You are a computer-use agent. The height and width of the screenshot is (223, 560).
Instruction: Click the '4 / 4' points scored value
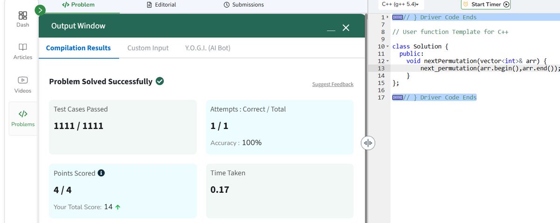63,189
